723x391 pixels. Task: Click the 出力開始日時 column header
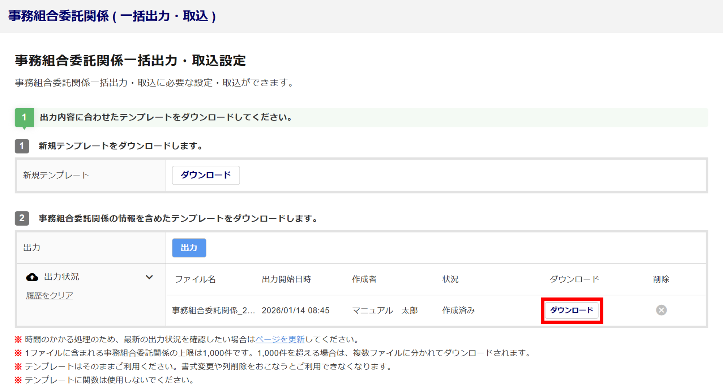(x=286, y=279)
